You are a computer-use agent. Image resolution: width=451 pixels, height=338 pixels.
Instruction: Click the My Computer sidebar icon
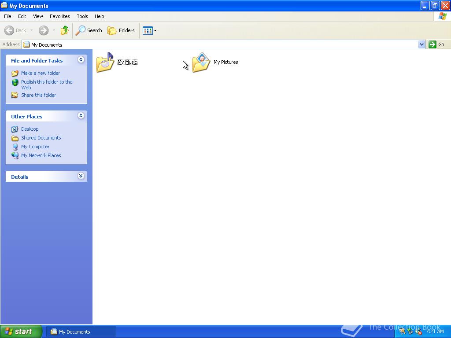(15, 147)
